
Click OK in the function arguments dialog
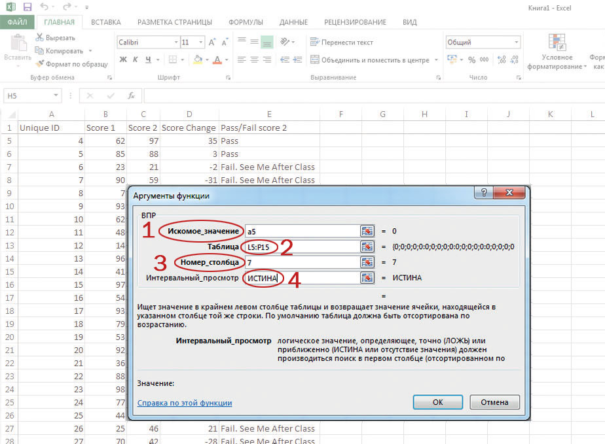(438, 401)
